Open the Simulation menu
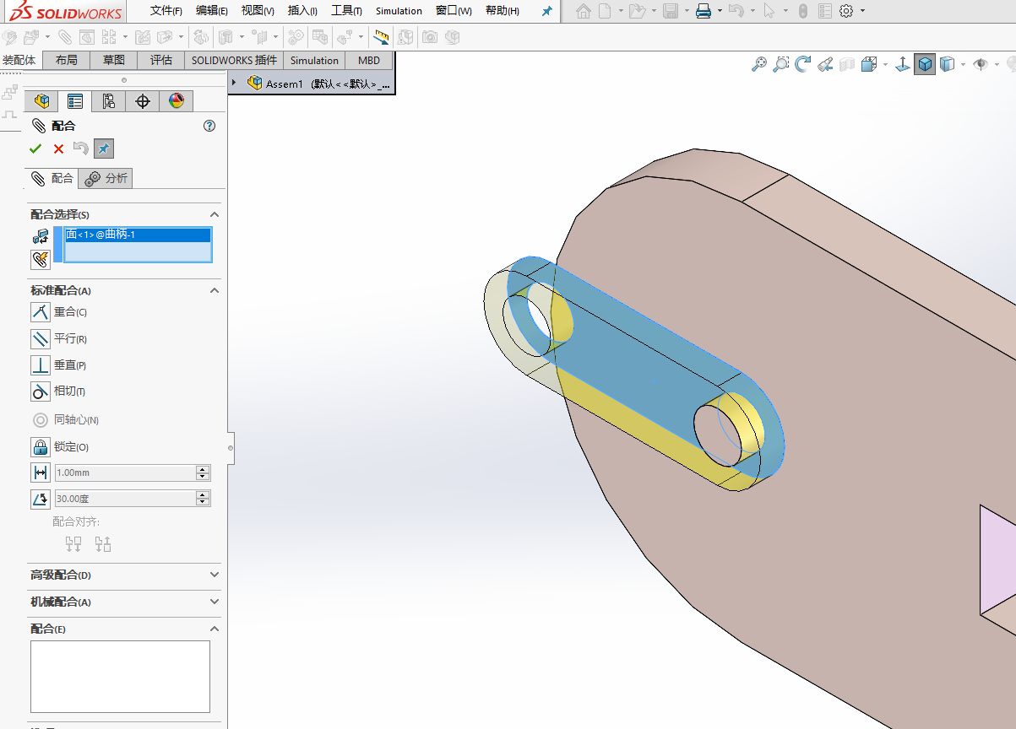The image size is (1016, 729). click(398, 11)
